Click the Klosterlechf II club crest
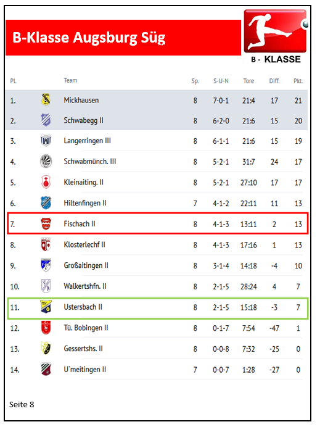The width and height of the screenshot is (320, 427). (46, 244)
